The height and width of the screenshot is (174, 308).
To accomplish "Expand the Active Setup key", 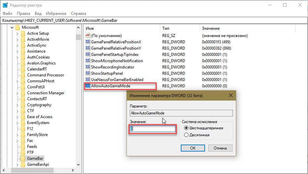I will [17, 33].
